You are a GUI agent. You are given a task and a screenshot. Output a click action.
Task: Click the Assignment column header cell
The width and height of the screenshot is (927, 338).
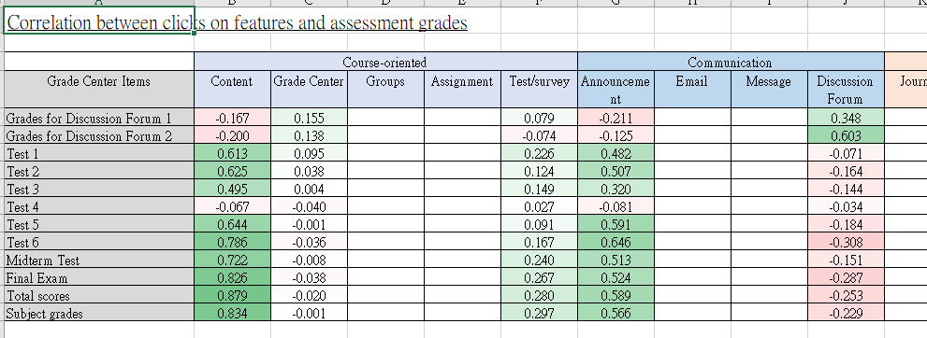click(462, 89)
